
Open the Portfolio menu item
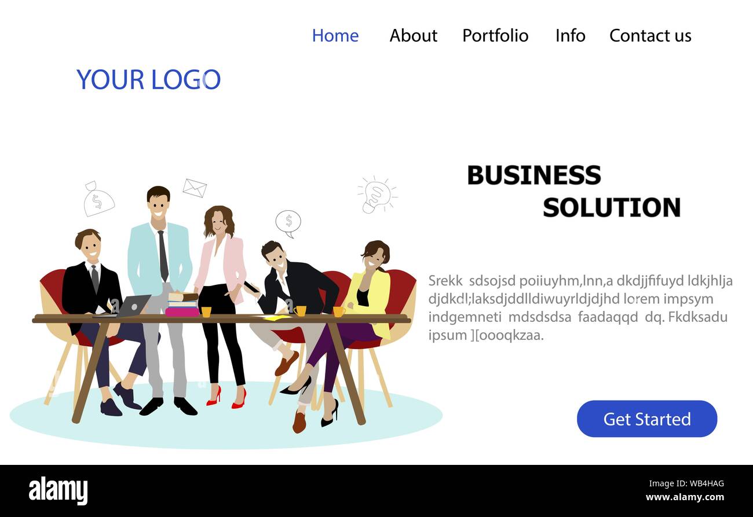coord(495,35)
